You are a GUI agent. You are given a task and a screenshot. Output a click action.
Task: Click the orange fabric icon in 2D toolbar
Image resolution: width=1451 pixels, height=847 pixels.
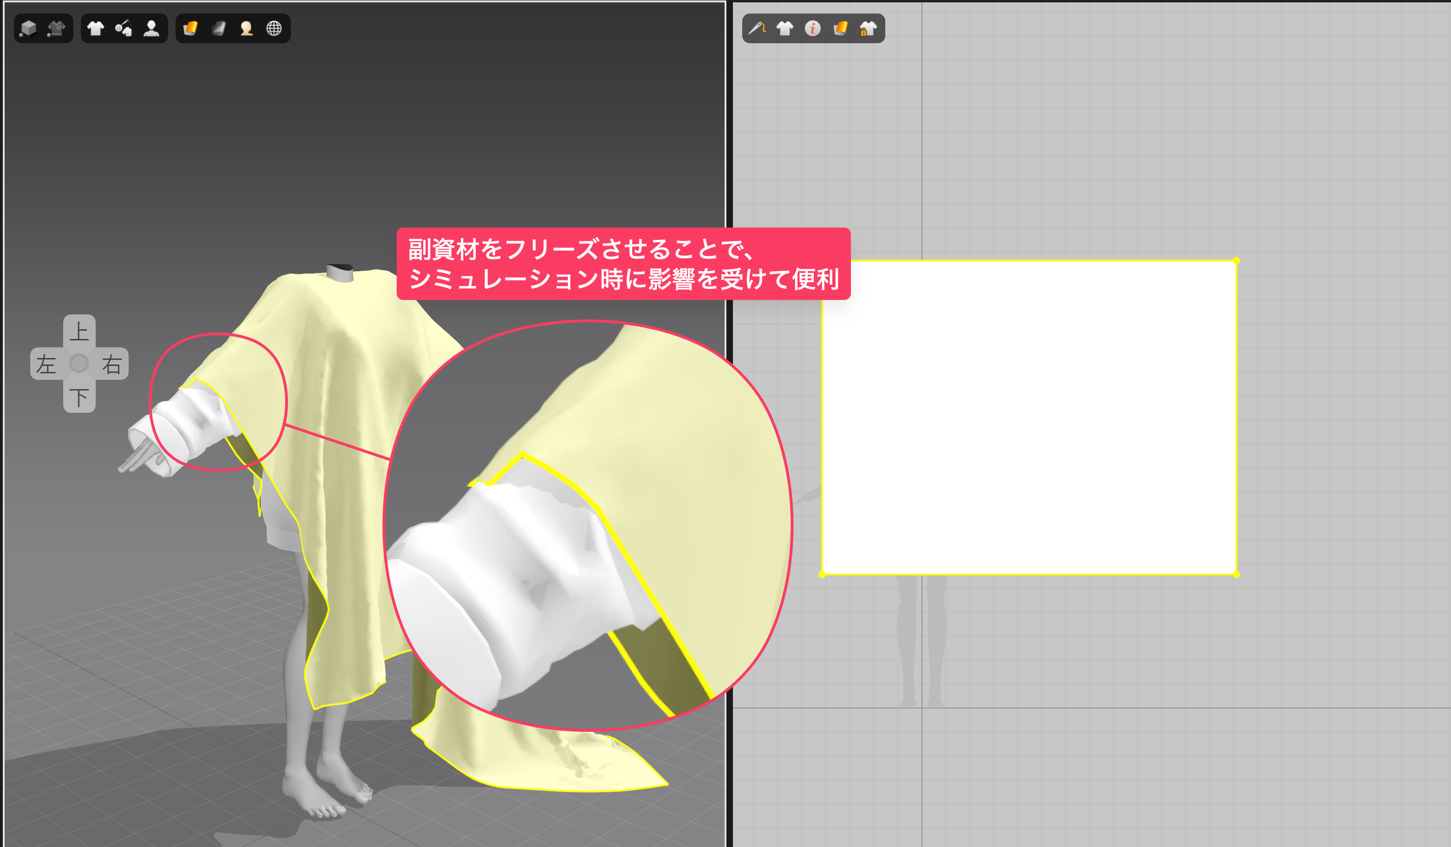point(841,28)
